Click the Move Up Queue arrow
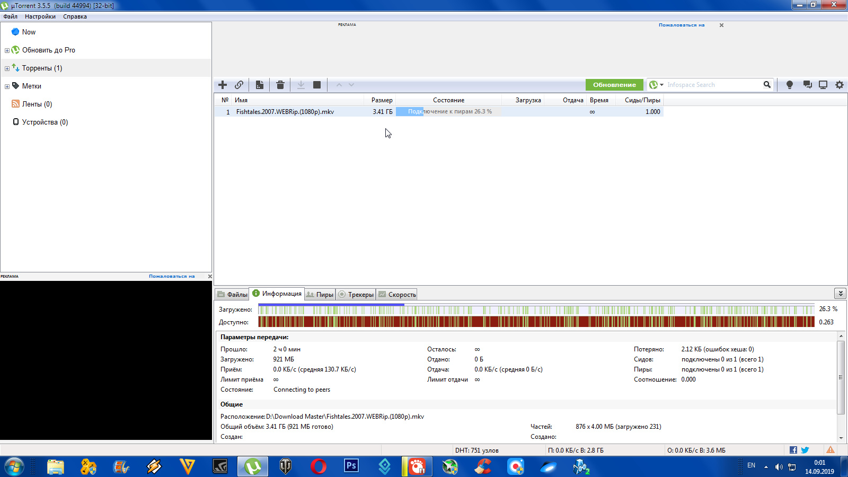 [339, 85]
